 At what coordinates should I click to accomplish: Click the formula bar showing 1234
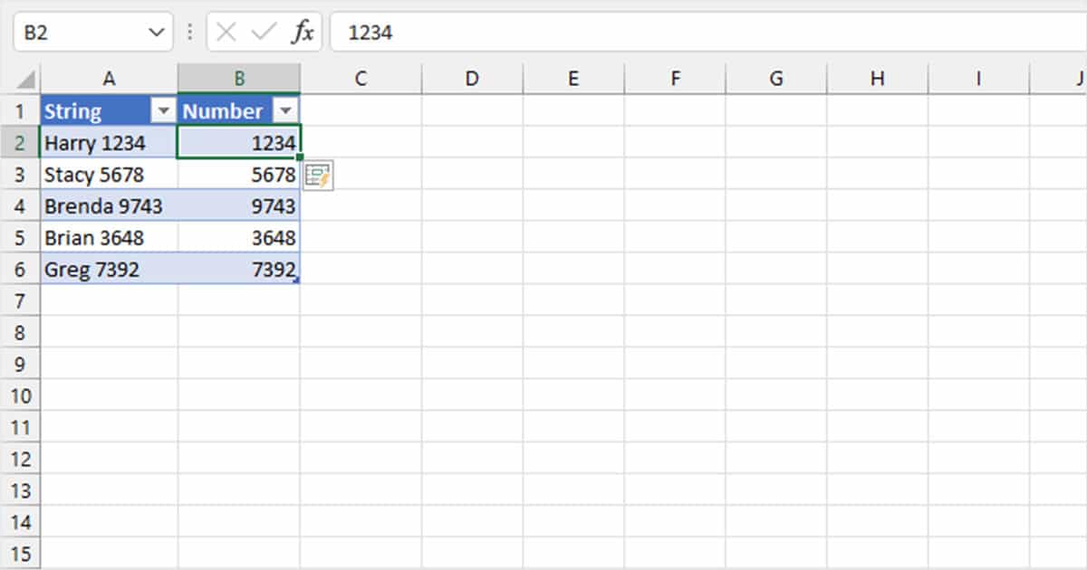pyautogui.click(x=453, y=32)
